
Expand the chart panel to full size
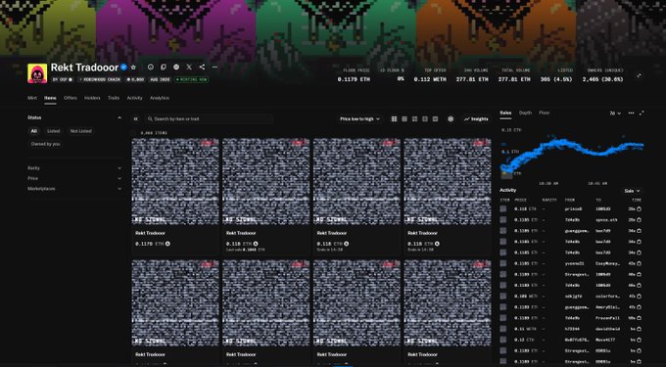click(x=642, y=113)
